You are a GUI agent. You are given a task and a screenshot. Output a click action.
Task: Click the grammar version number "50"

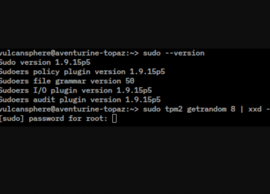point(130,81)
